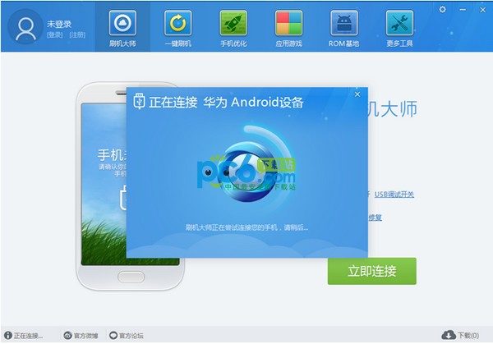Screen dimensions: 493x344
Task: Close the connecting device dialog
Action: [357, 94]
